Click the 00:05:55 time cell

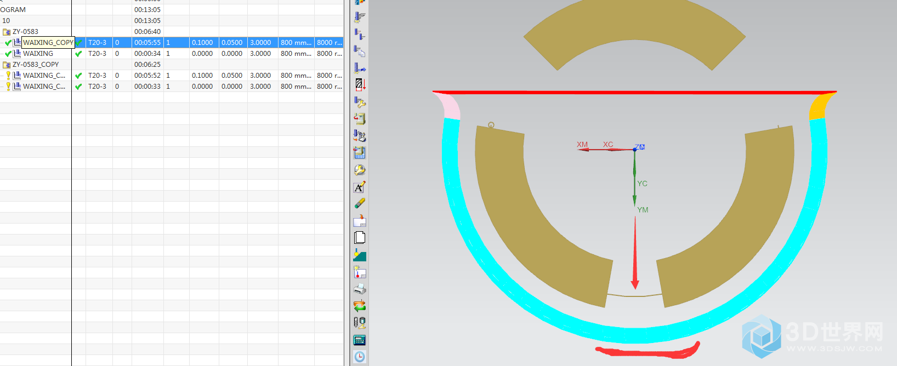[147, 43]
